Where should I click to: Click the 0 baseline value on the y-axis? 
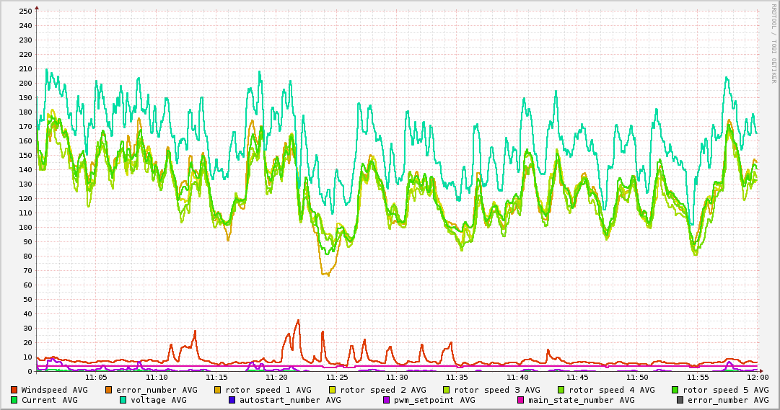[30, 372]
